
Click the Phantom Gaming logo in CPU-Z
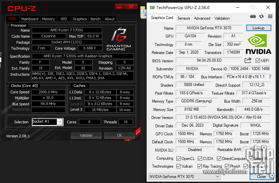click(119, 39)
